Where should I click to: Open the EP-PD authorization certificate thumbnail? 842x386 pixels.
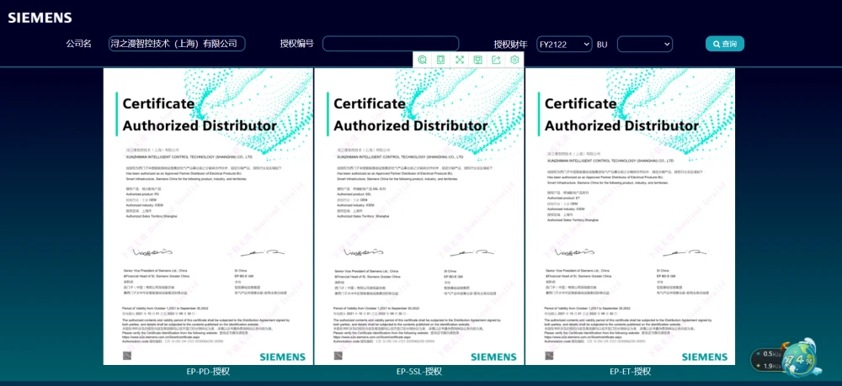(x=208, y=216)
